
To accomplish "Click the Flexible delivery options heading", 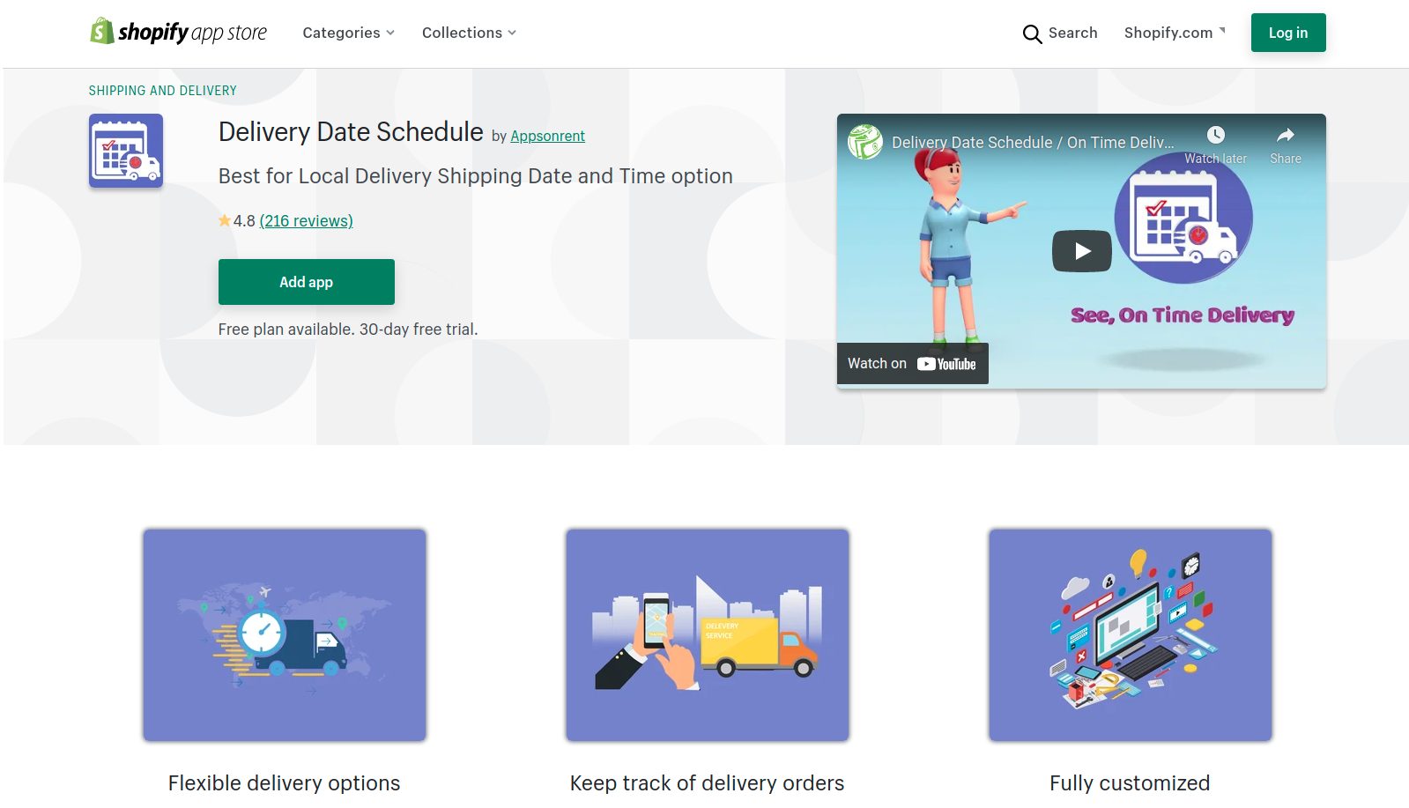I will click(284, 783).
